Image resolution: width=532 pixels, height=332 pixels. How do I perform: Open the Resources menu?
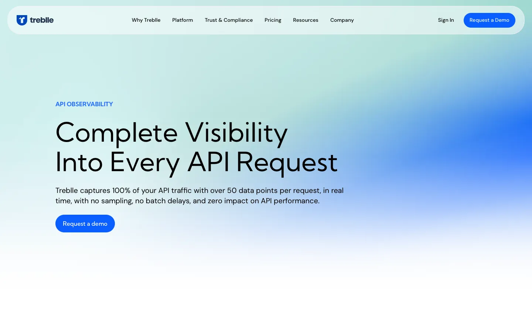point(306,20)
